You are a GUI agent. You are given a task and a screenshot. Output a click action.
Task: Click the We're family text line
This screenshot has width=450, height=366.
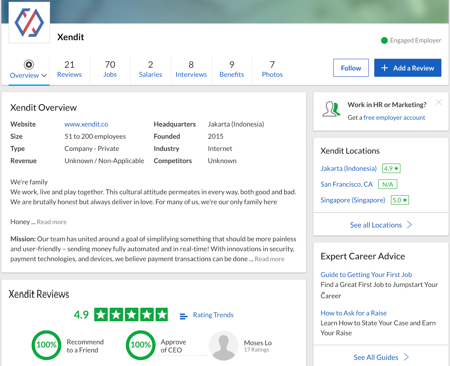(x=29, y=182)
